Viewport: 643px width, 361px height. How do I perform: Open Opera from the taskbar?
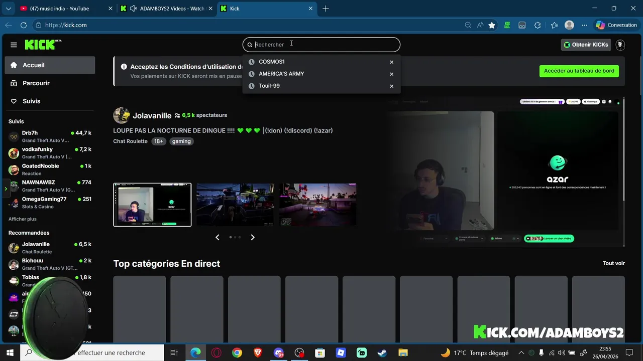[217, 353]
